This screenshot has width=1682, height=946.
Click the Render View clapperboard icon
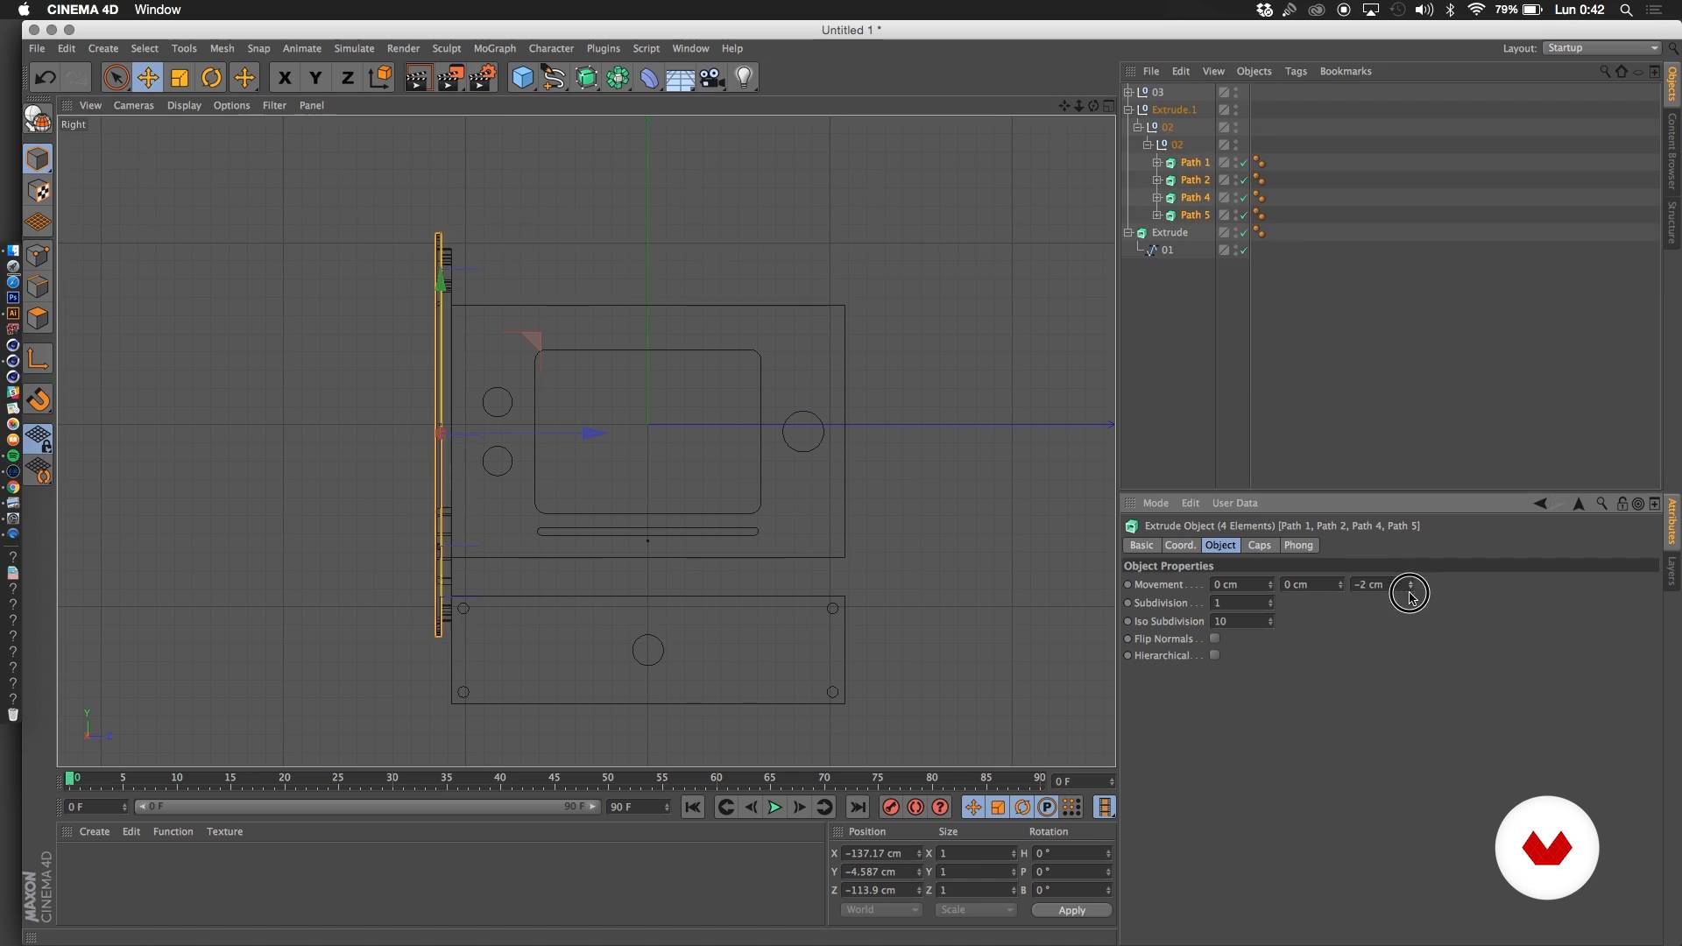tap(417, 78)
